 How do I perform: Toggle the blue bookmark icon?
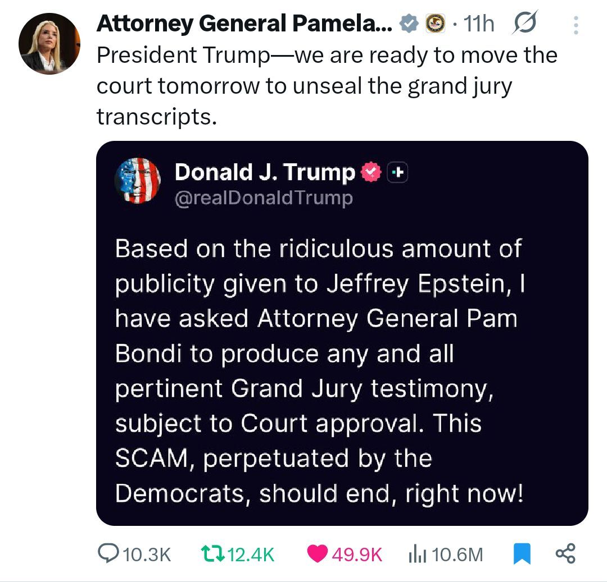pyautogui.click(x=522, y=553)
